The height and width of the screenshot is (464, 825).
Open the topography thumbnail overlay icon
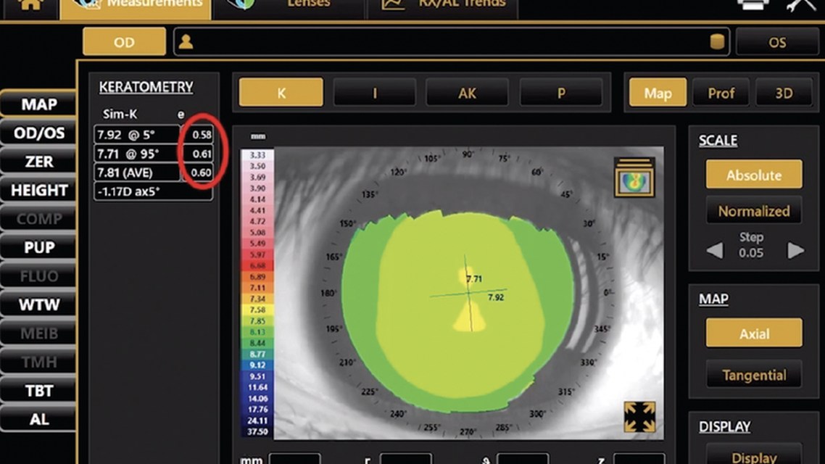(634, 178)
